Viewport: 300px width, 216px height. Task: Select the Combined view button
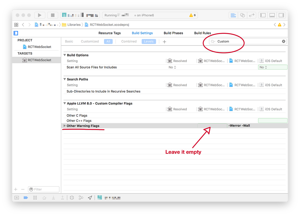pyautogui.click(x=129, y=41)
